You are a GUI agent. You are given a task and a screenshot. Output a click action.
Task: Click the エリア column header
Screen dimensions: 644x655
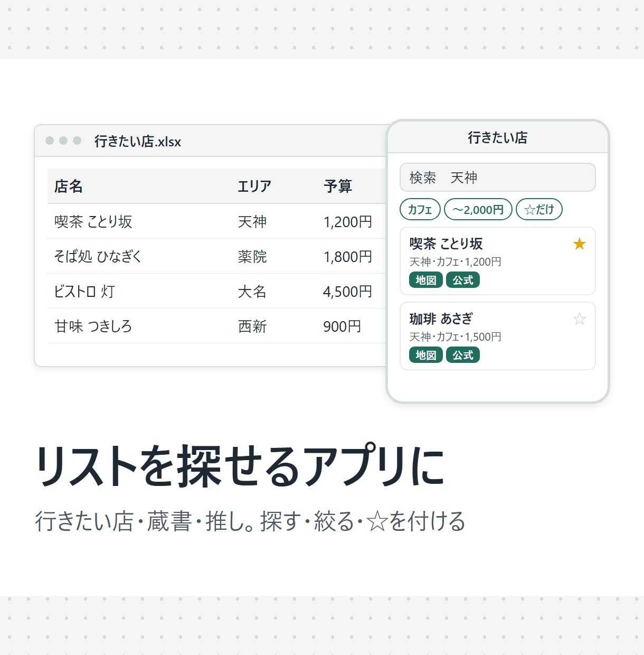point(254,186)
